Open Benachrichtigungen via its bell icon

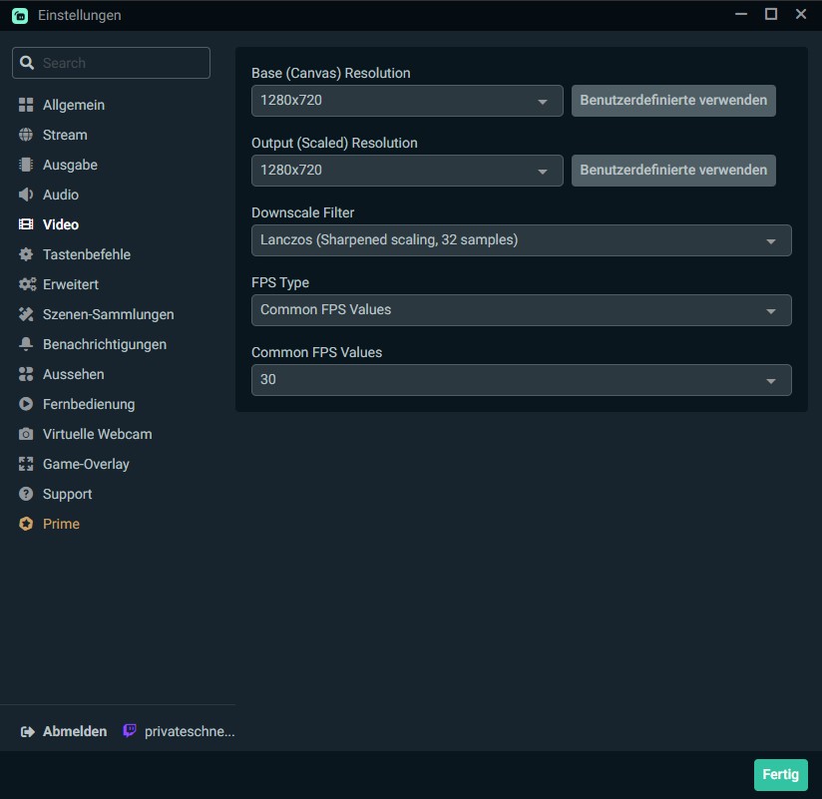pos(26,344)
